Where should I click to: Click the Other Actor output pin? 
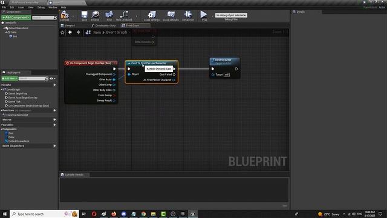pyautogui.click(x=114, y=79)
